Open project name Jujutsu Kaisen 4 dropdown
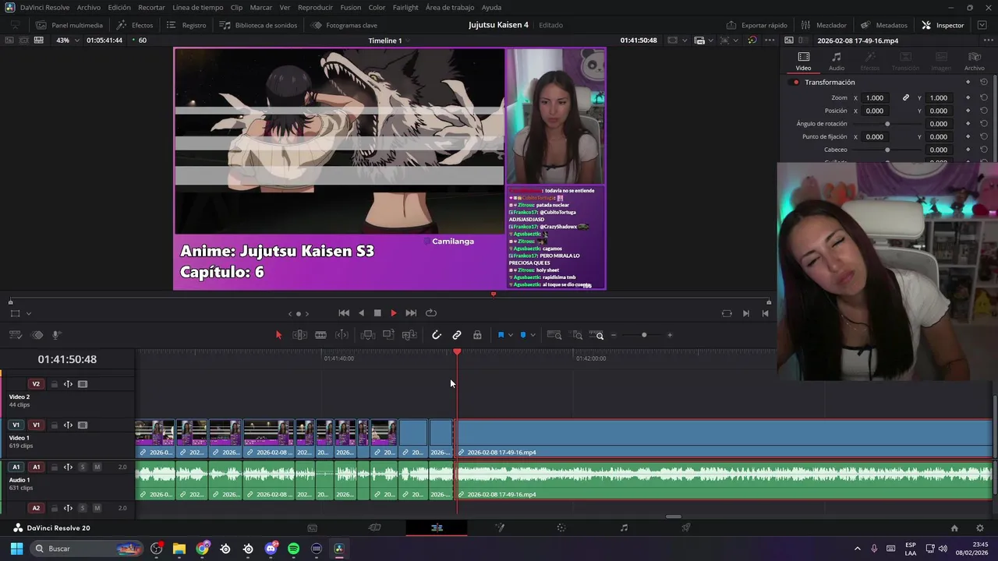 tap(498, 25)
